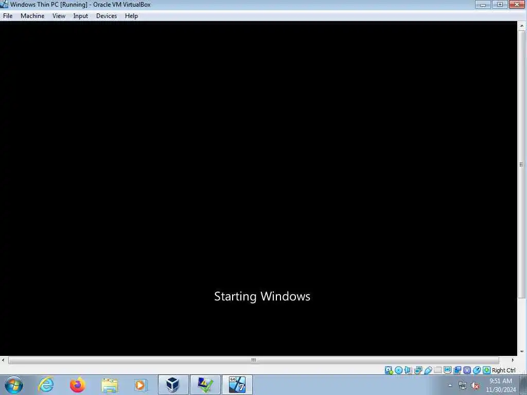Viewport: 527px width, 395px height.
Task: Click the network adapters status icon
Action: pyautogui.click(x=418, y=370)
